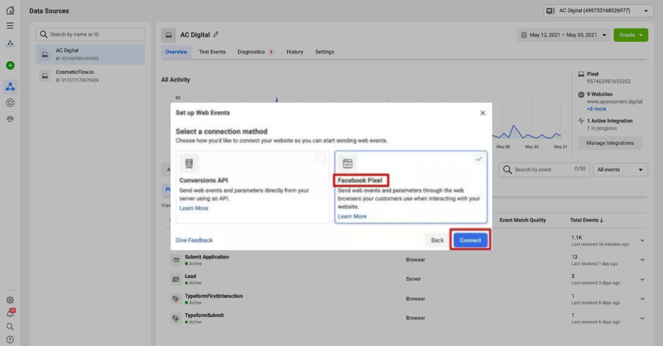Screen dimensions: 663x346
Task: Click the activity icon beside 1 Active Integration
Action: (x=581, y=120)
